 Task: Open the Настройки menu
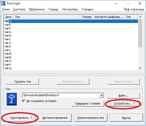[x=70, y=9]
